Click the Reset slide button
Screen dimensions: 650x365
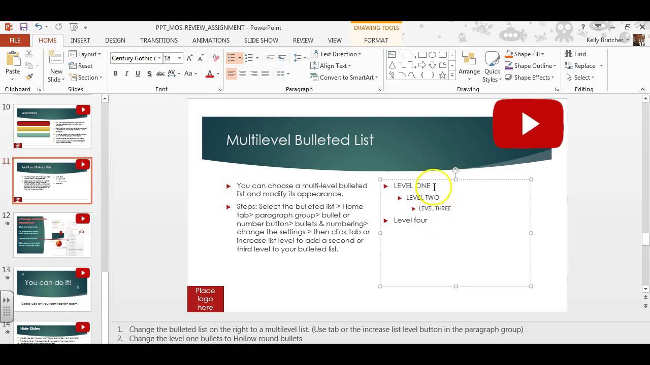coord(81,66)
